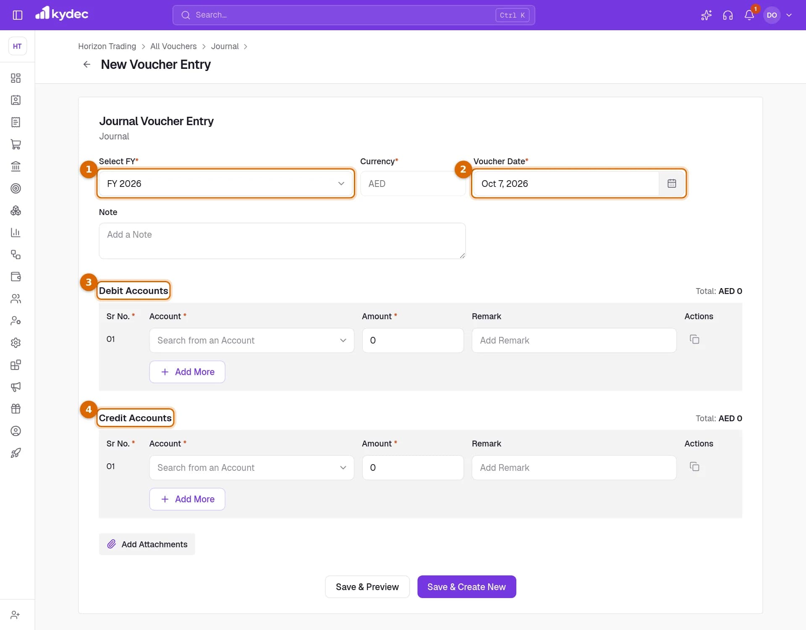Click Add More under Debit Accounts
This screenshot has height=630, width=806.
(187, 372)
